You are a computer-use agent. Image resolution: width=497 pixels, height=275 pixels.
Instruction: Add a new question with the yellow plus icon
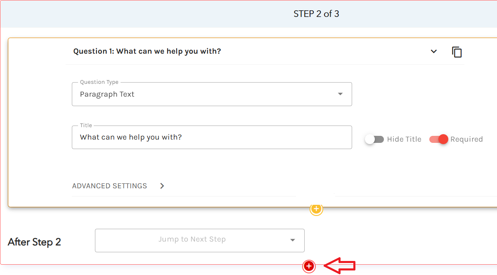coord(316,209)
